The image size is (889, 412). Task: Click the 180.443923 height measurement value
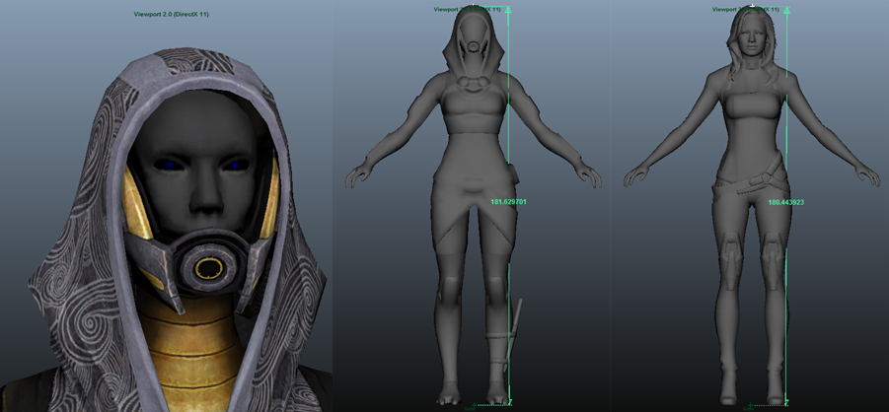coord(786,202)
